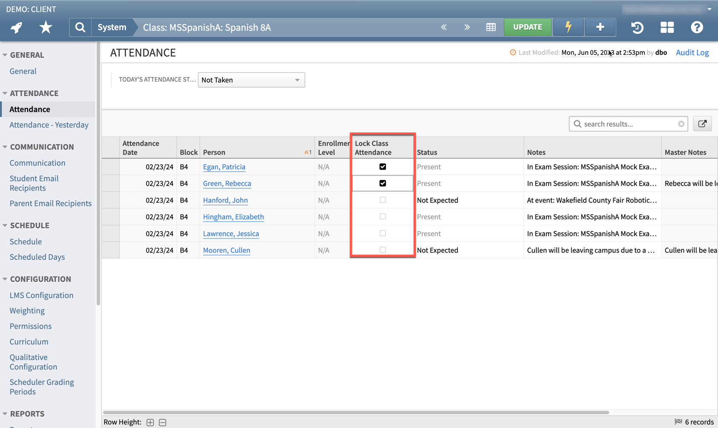The height and width of the screenshot is (428, 718).
Task: Click the apps grid icon on the toolbar
Action: pos(667,27)
